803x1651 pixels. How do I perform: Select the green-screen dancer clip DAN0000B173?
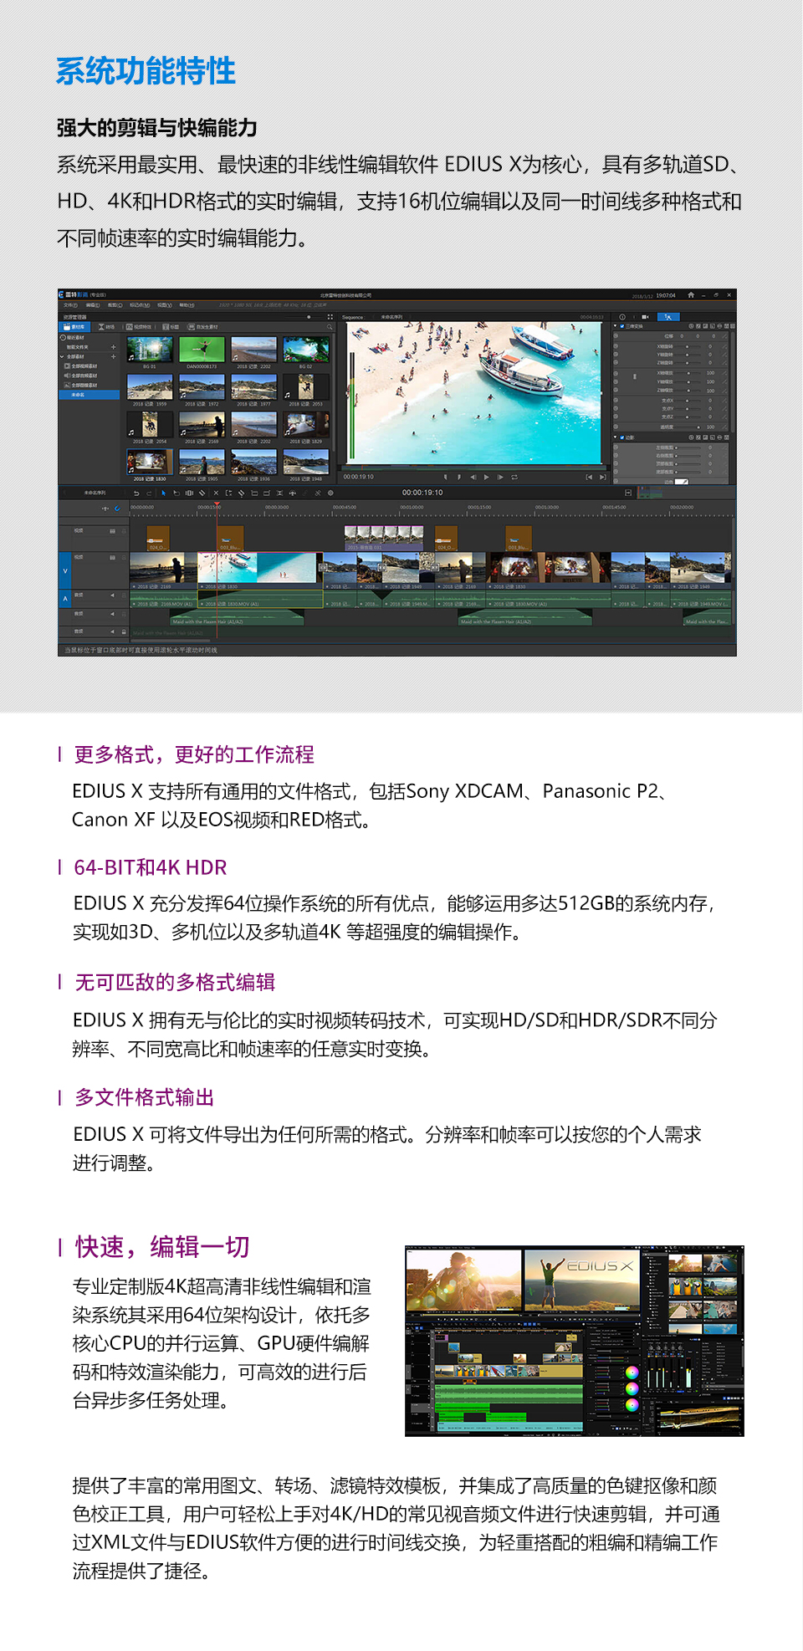tap(201, 349)
